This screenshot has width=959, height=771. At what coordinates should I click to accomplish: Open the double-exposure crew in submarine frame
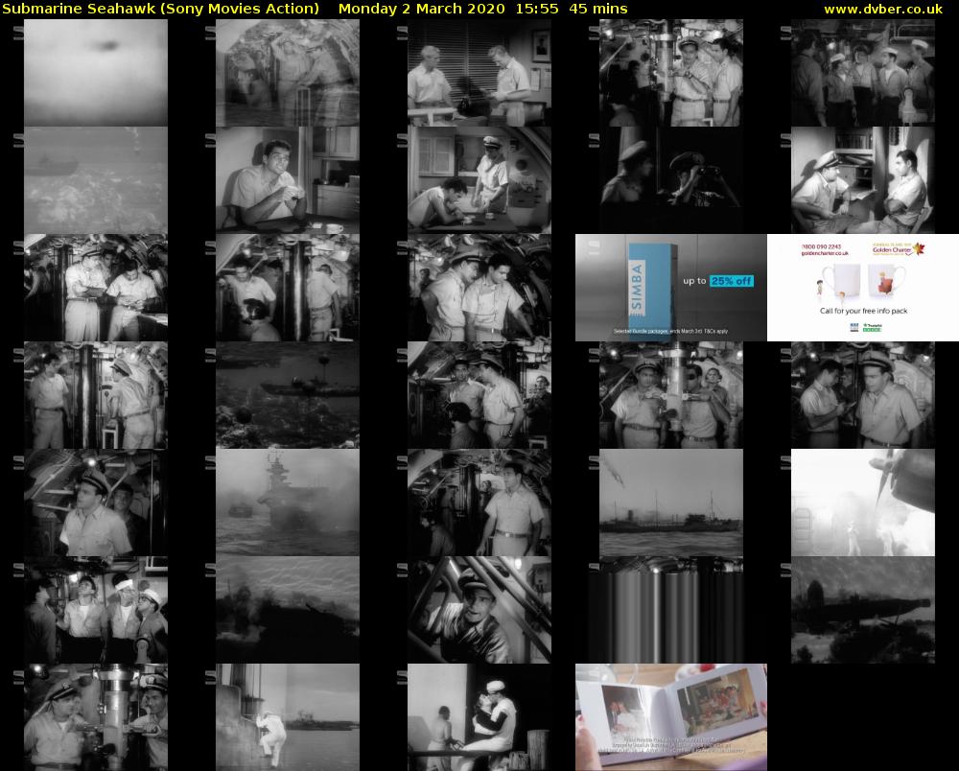tap(288, 73)
